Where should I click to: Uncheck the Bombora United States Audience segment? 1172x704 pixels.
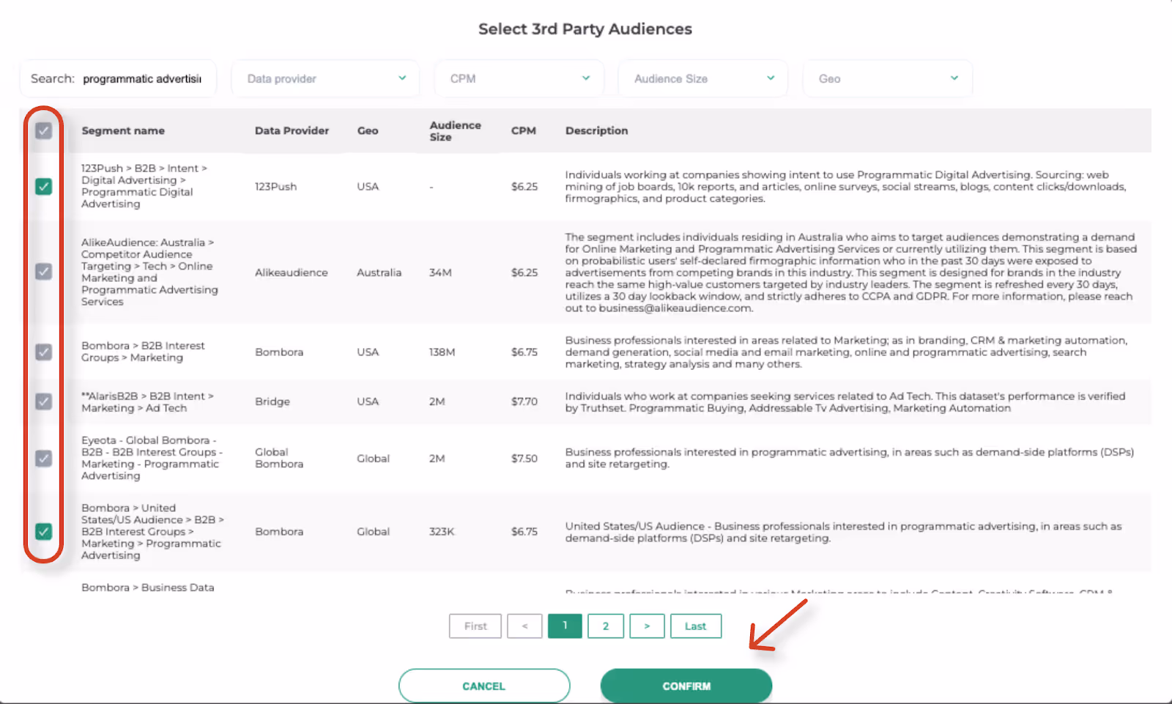pyautogui.click(x=44, y=531)
